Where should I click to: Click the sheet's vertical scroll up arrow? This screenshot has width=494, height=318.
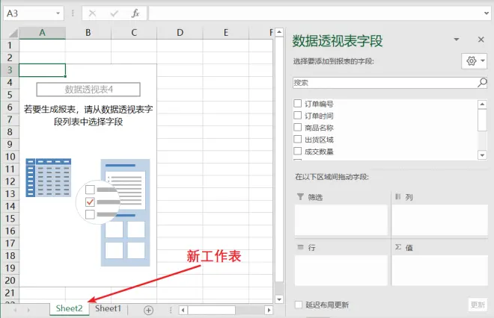click(279, 32)
